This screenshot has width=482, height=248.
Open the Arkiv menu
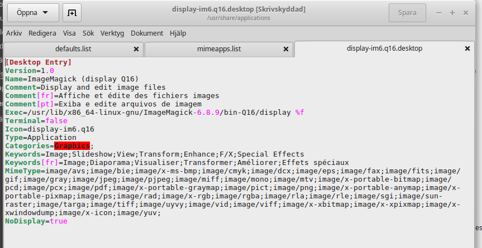tap(14, 33)
